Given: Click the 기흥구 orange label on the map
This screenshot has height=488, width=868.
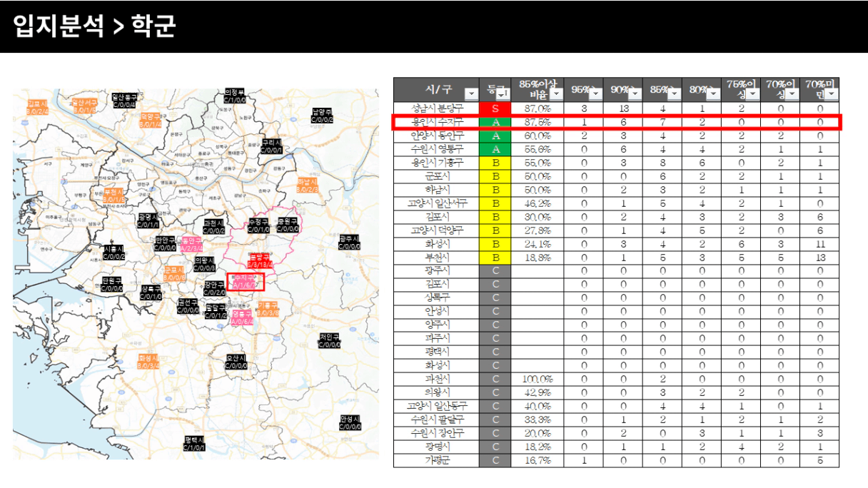Looking at the screenshot, I should (268, 309).
